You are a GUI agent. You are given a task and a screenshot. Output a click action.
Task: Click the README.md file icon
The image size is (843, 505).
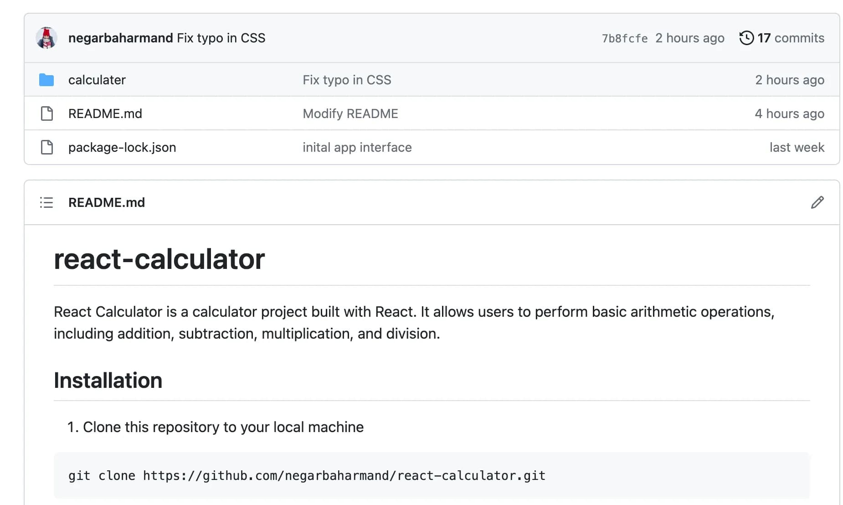pyautogui.click(x=46, y=113)
